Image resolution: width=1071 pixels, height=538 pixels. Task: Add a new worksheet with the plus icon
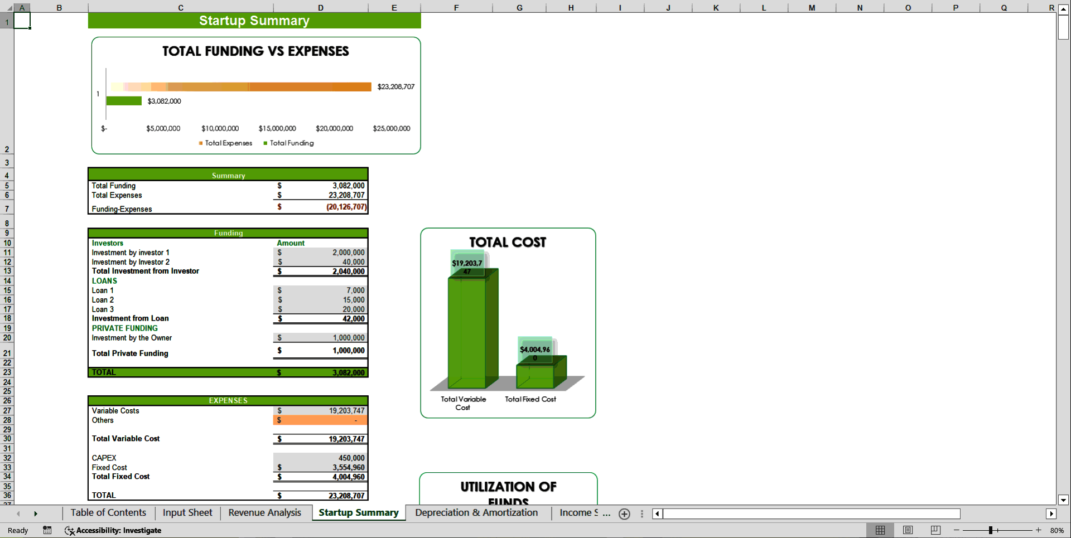click(624, 514)
